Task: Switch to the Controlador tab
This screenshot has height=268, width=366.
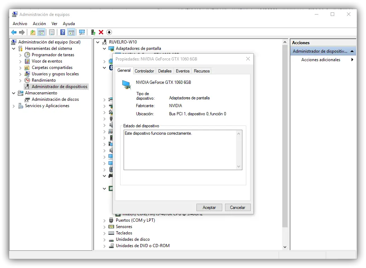Action: 144,71
